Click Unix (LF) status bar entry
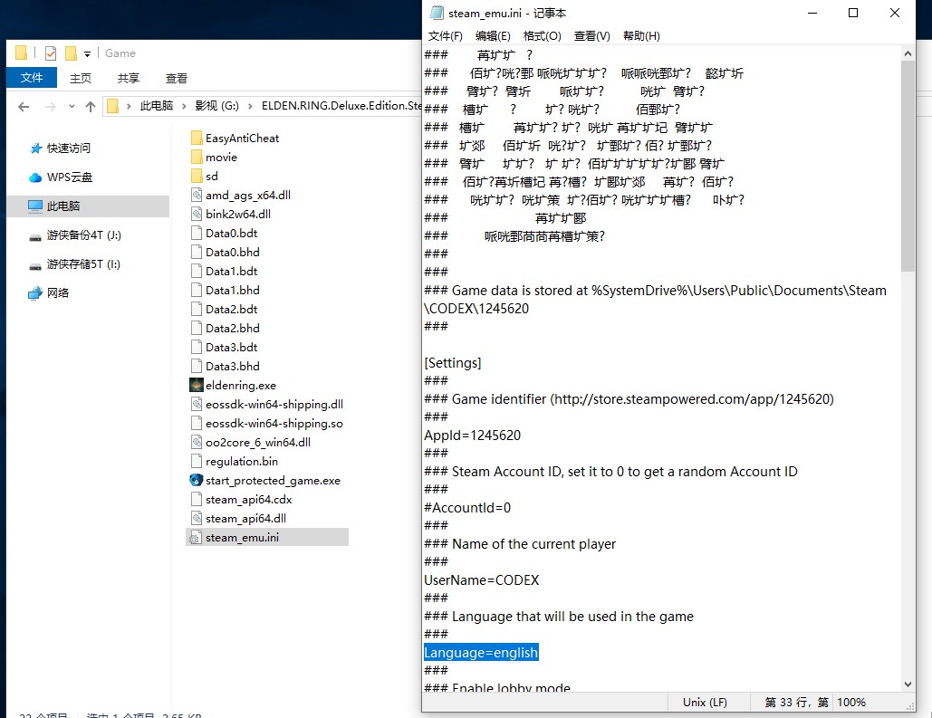This screenshot has height=718, width=932. click(x=705, y=703)
